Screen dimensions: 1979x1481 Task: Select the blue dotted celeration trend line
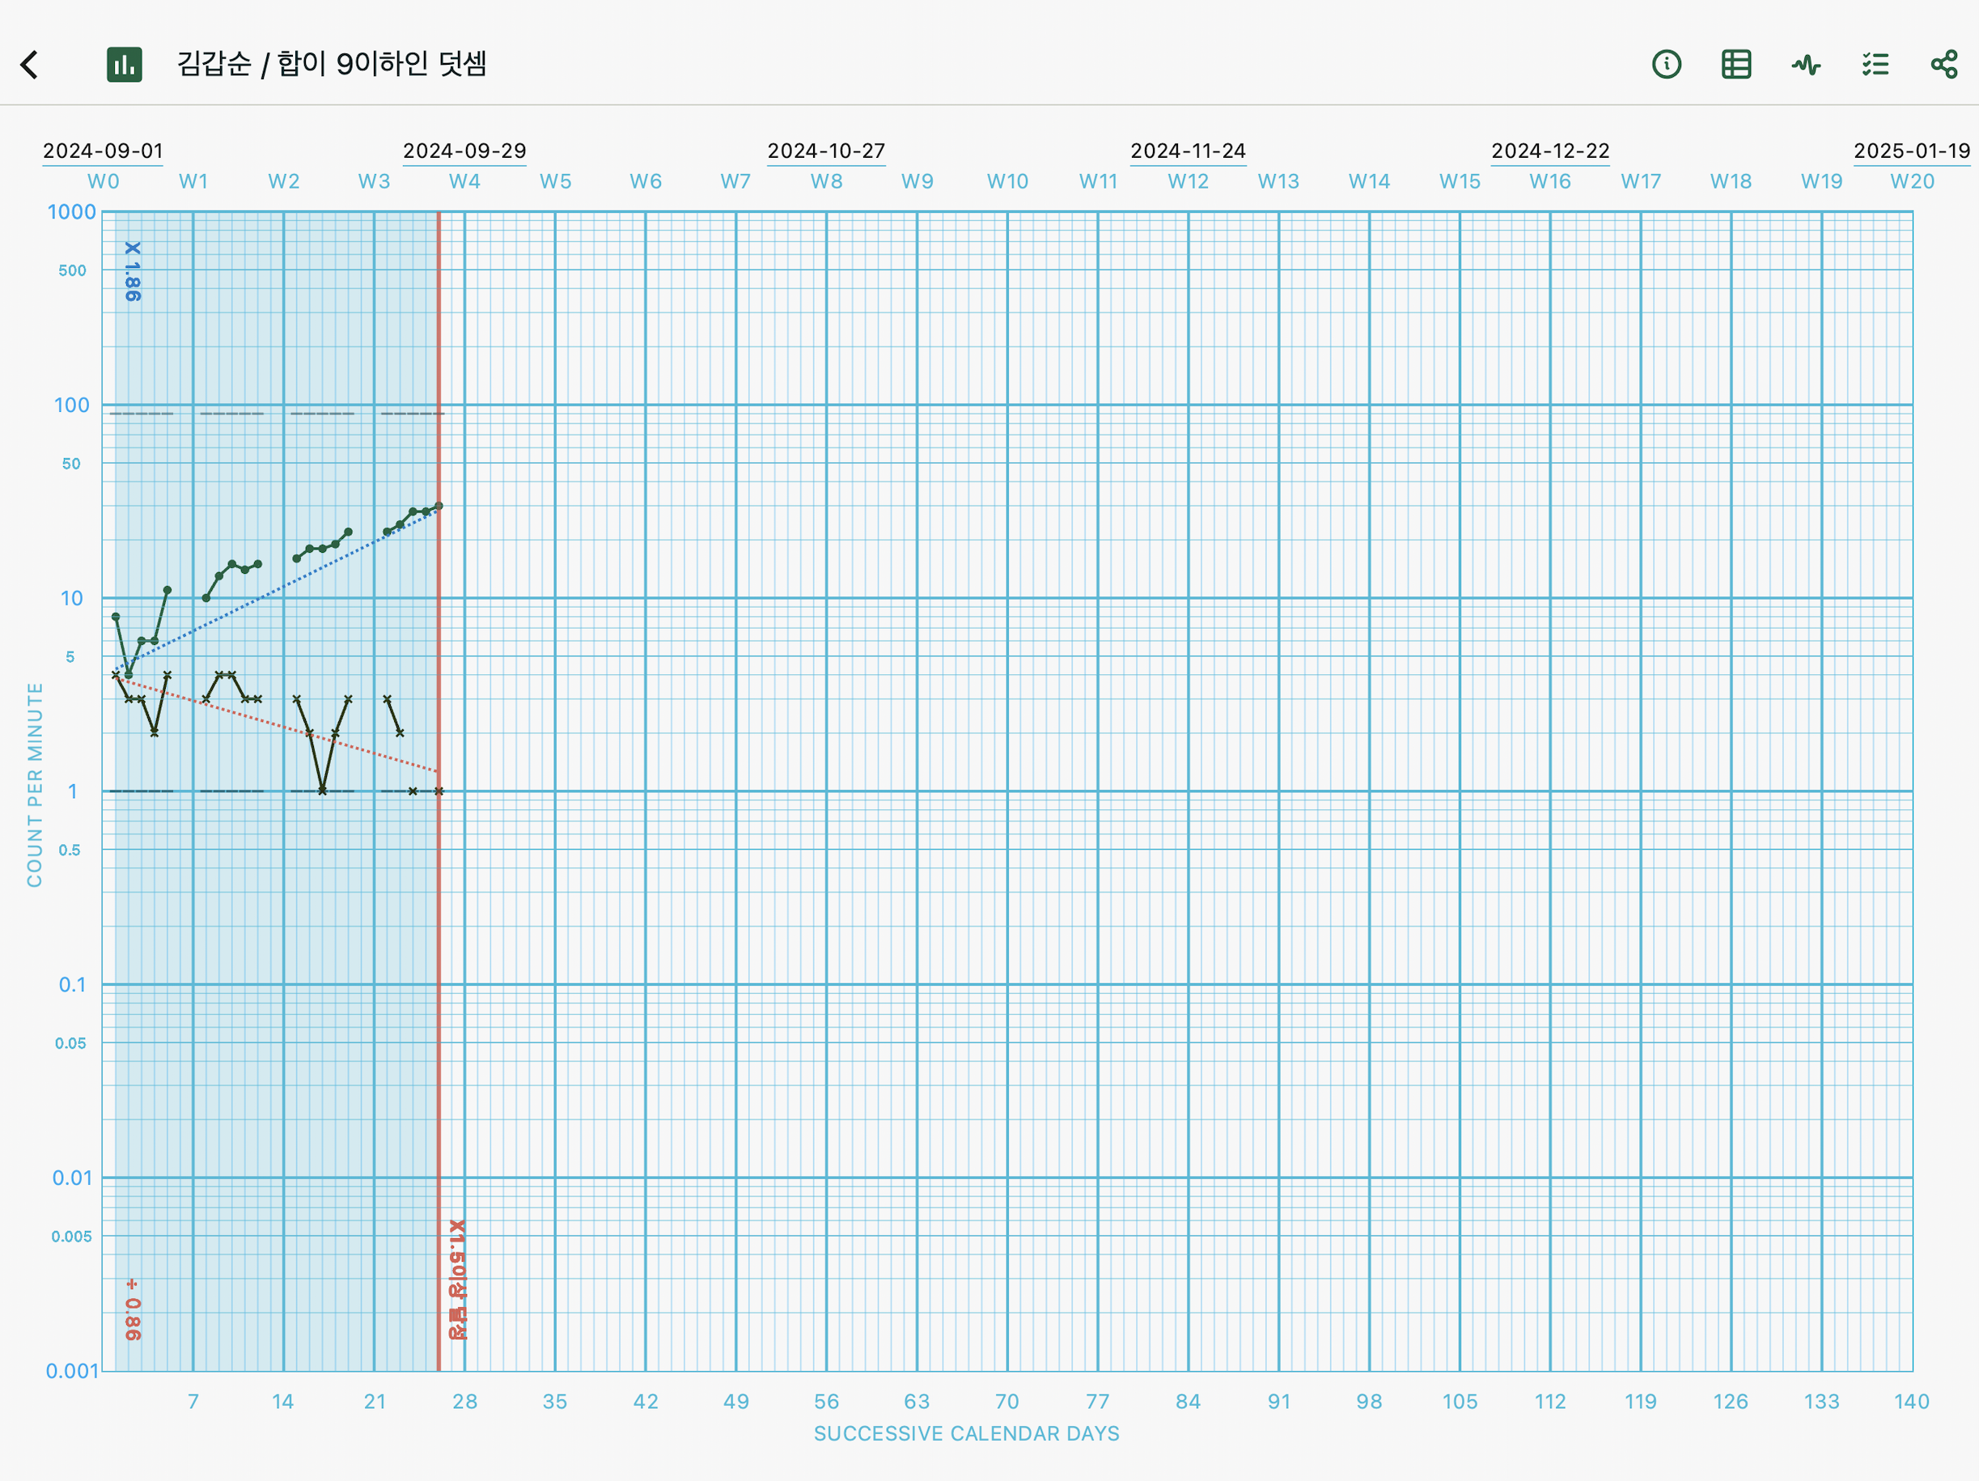[278, 589]
